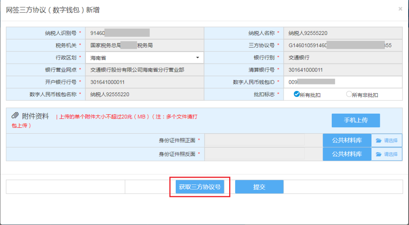Click the 三方协议号 field

[x=343, y=45]
